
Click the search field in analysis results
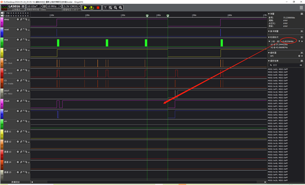click(x=285, y=65)
